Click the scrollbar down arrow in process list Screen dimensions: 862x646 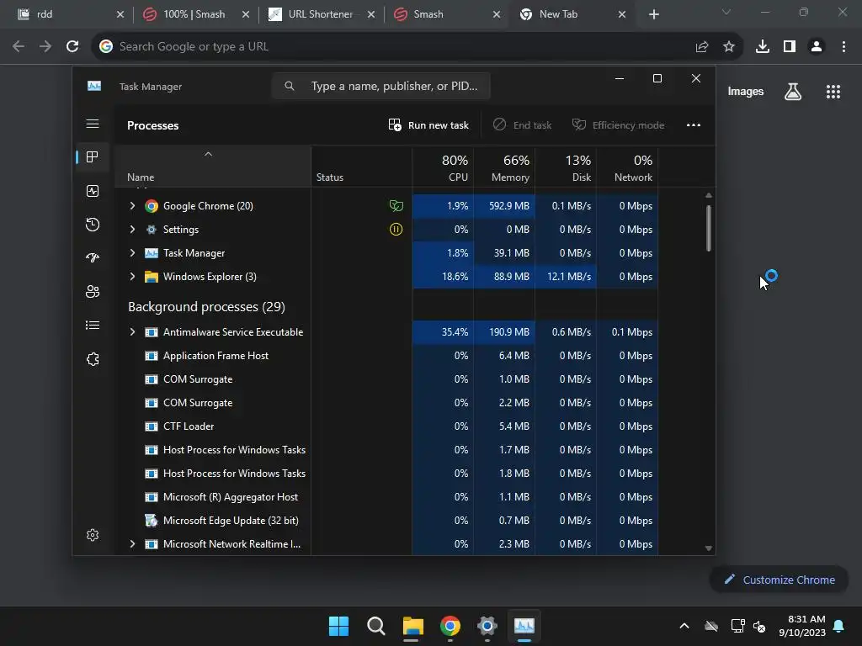click(709, 548)
